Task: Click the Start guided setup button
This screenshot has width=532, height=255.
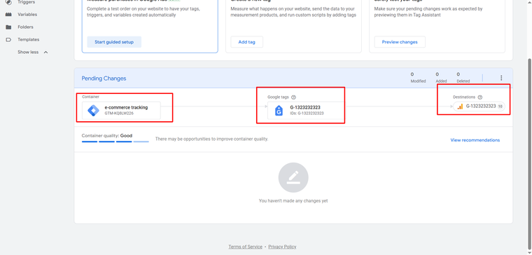Action: click(114, 42)
